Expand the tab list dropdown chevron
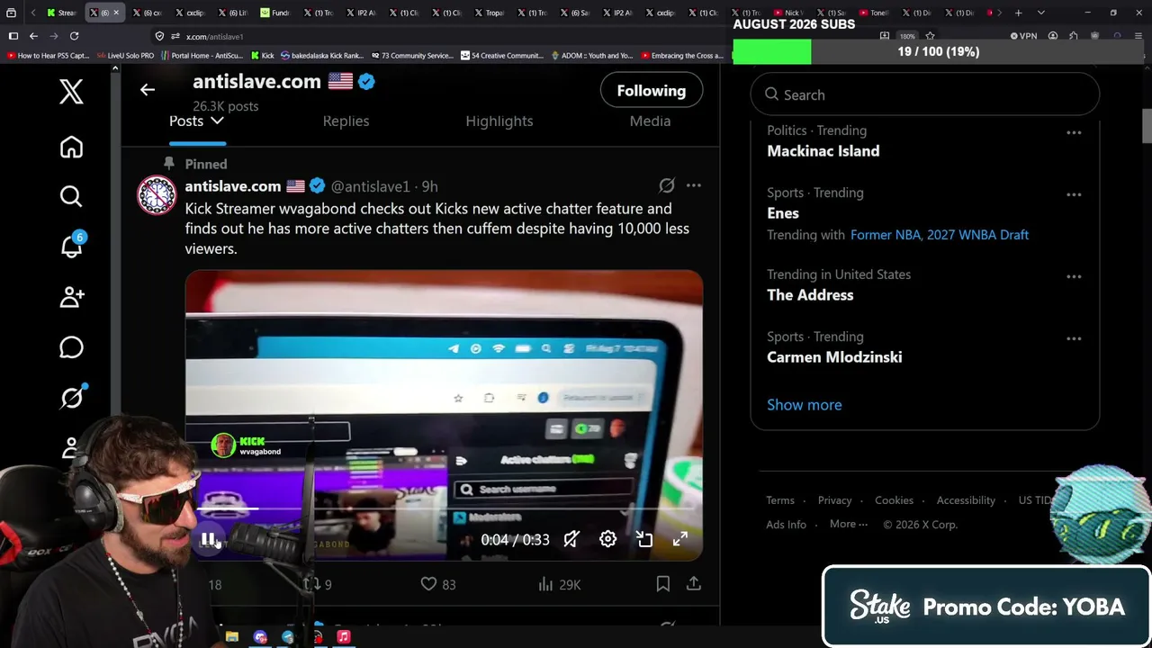Viewport: 1152px width, 648px height. pyautogui.click(x=1041, y=13)
